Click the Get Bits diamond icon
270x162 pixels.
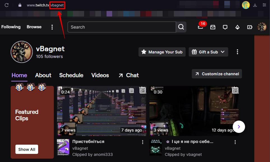click(237, 27)
